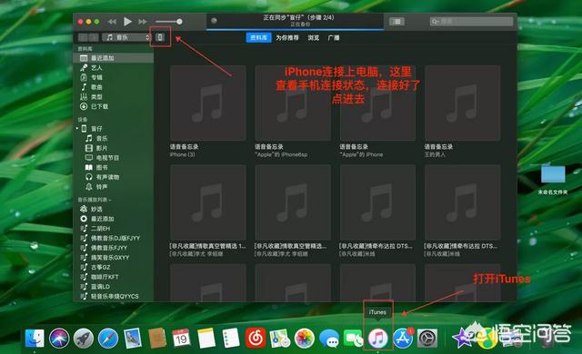Open Safari from the Dock

click(x=108, y=338)
